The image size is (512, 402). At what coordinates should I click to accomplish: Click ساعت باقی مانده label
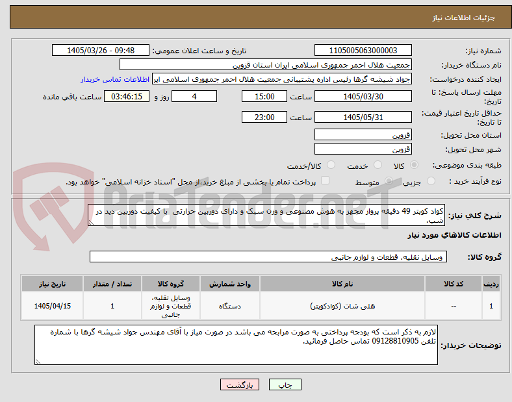72,97
